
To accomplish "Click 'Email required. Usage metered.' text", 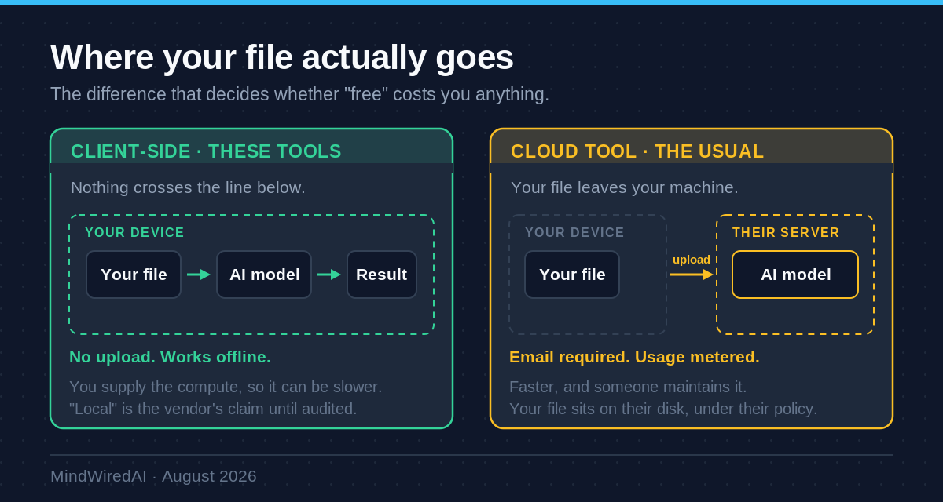I will [634, 357].
